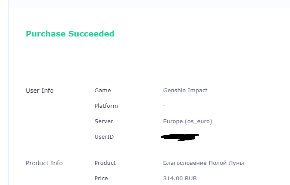290x185 pixels.
Task: Click the Platform field label
Action: coord(106,106)
